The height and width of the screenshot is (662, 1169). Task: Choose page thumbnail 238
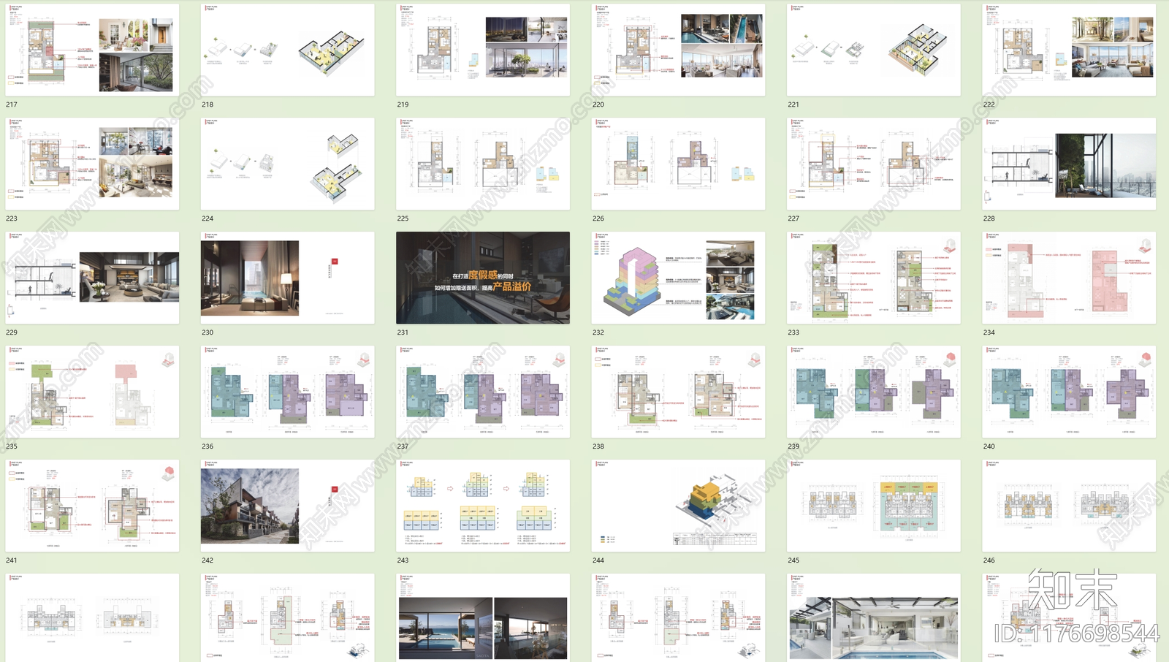678,392
